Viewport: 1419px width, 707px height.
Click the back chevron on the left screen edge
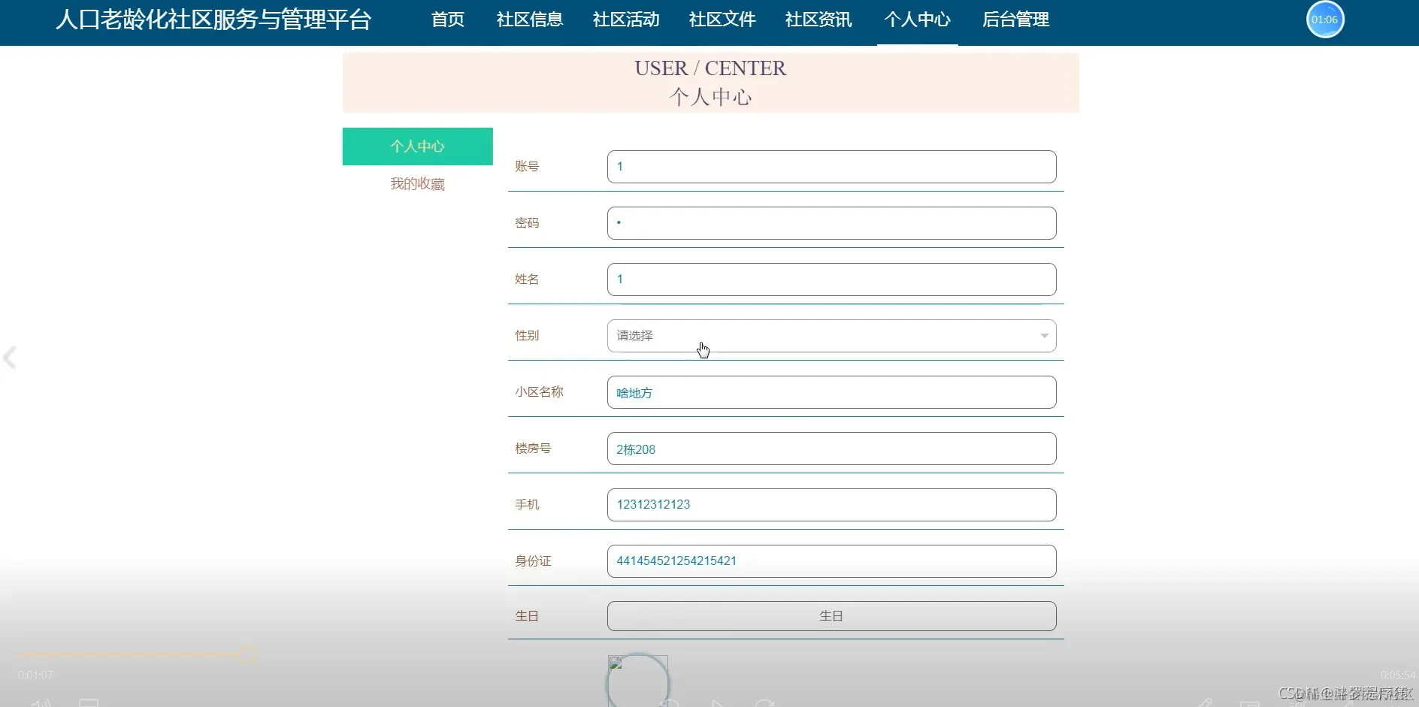pyautogui.click(x=11, y=358)
